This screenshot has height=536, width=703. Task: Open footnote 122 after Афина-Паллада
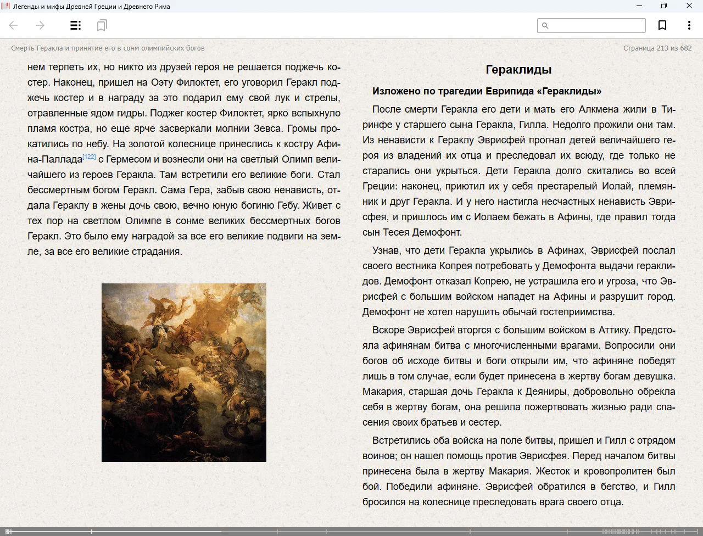pos(89,157)
